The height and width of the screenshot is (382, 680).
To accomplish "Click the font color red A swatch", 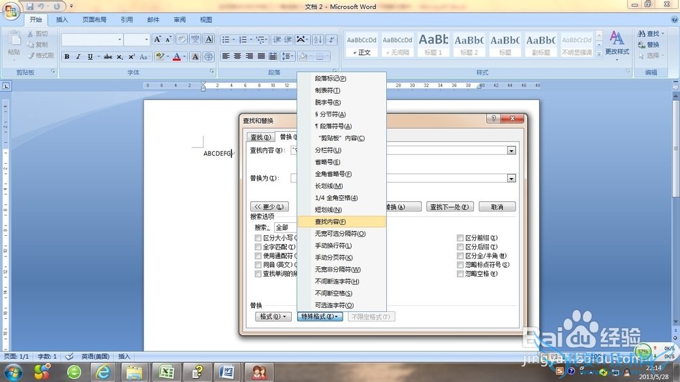I will coord(177,57).
